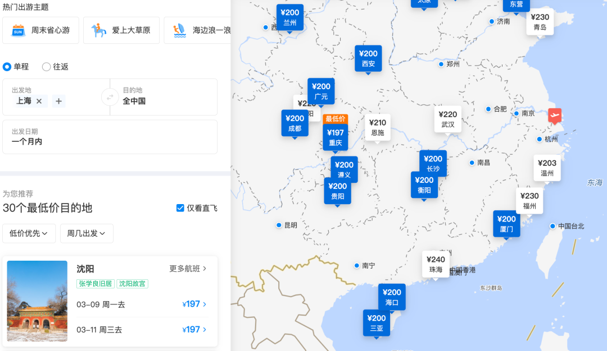This screenshot has height=351, width=607.
Task: Open the 低价优先 sorting dropdown
Action: pos(29,233)
